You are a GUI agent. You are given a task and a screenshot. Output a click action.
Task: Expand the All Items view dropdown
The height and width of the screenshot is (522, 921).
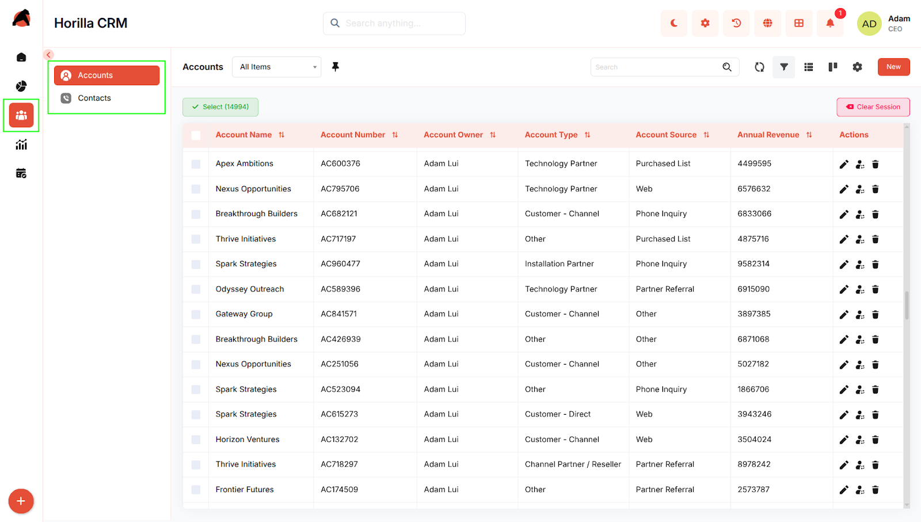coord(277,67)
